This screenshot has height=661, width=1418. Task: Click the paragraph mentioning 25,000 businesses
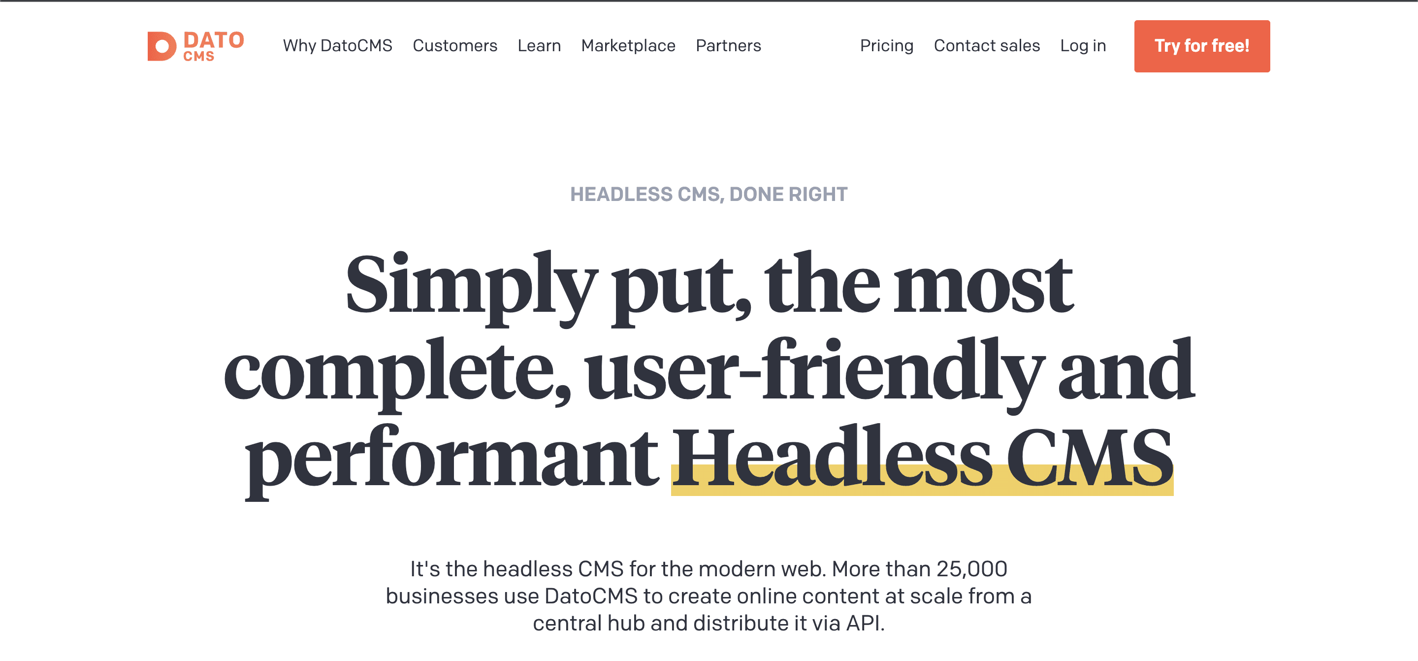[x=709, y=595]
